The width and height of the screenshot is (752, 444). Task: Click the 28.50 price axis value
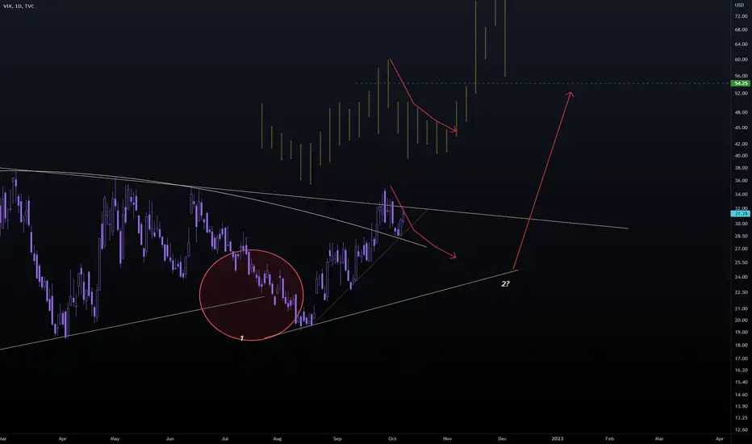(741, 237)
